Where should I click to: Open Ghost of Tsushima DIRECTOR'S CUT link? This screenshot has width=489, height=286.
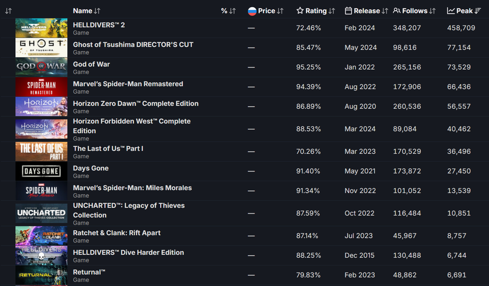tap(133, 45)
